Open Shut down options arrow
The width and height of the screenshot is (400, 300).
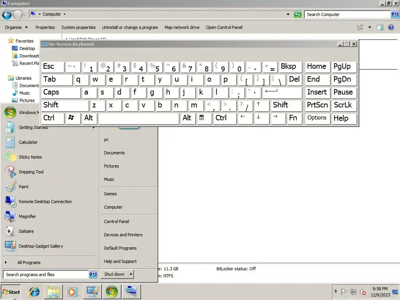pos(131,274)
